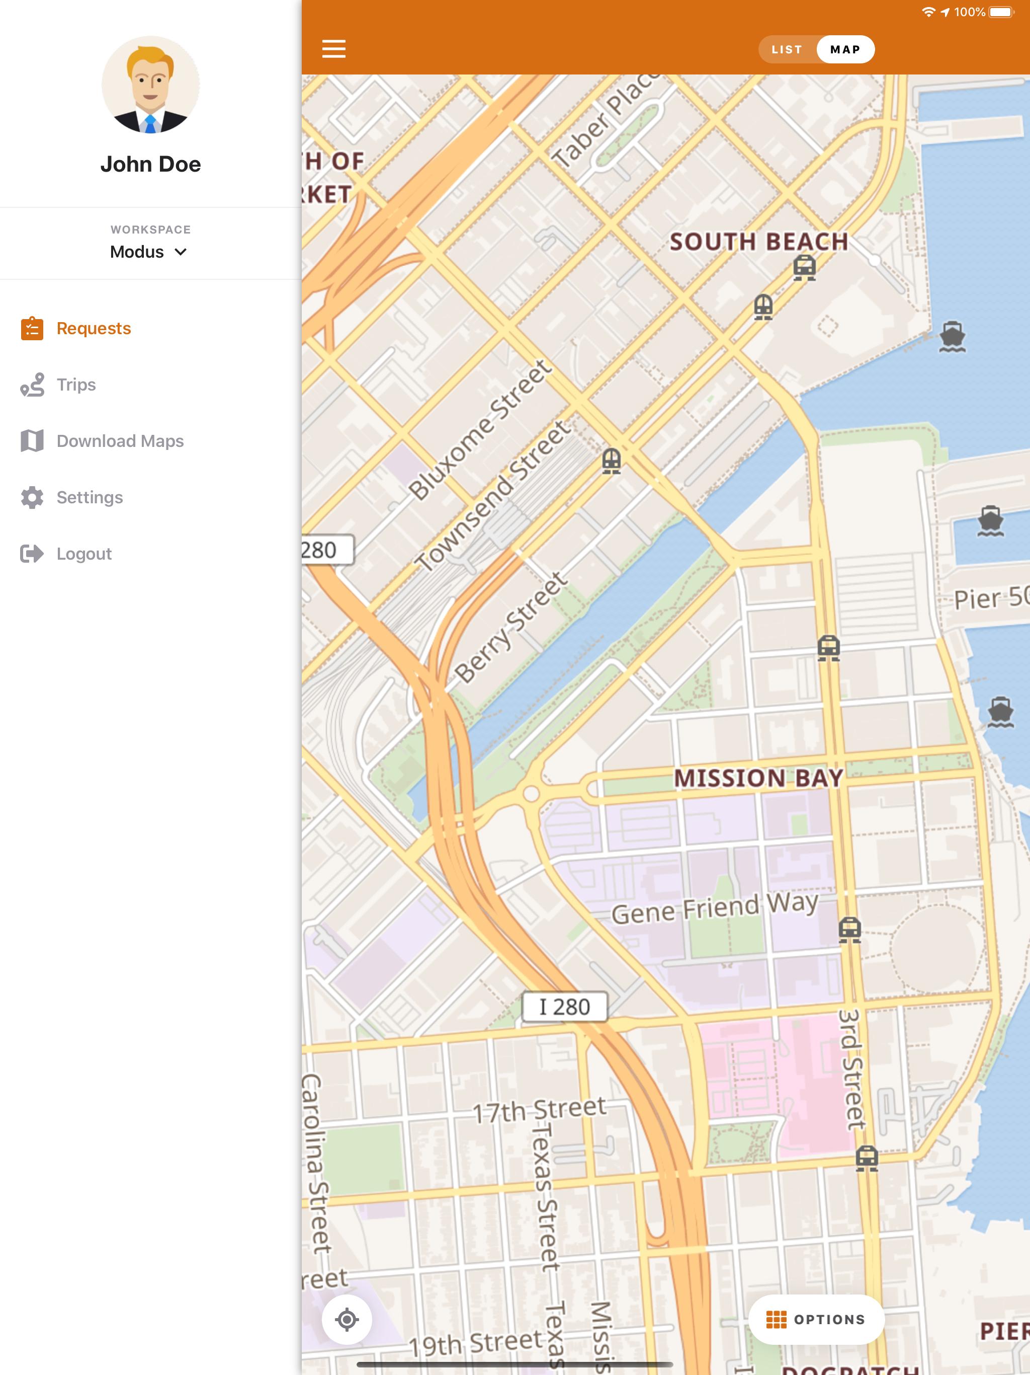The height and width of the screenshot is (1375, 1030).
Task: Tap the tram stop icon southwest of South Beach
Action: (x=763, y=307)
